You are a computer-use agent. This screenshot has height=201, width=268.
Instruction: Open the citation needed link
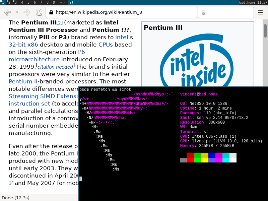pyautogui.click(x=55, y=67)
